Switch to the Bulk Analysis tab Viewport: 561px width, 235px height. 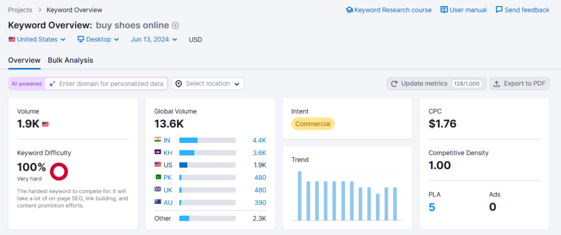[71, 60]
